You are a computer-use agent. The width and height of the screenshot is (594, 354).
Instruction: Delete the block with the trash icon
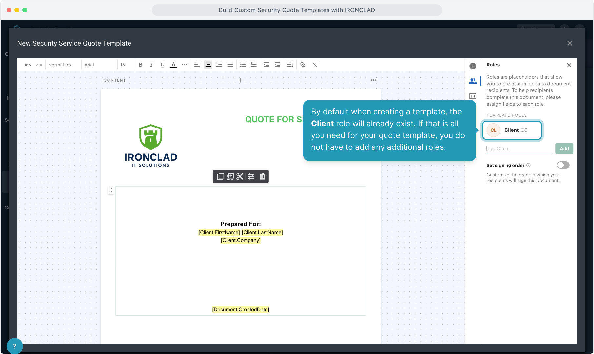pyautogui.click(x=262, y=176)
